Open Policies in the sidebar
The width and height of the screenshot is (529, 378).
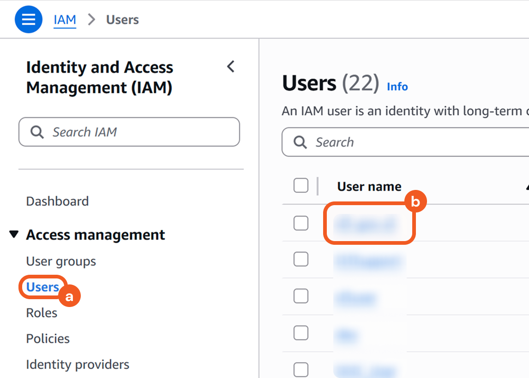[x=48, y=339]
